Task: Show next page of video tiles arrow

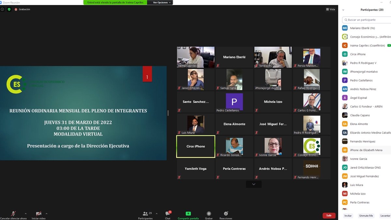Action: (253, 184)
